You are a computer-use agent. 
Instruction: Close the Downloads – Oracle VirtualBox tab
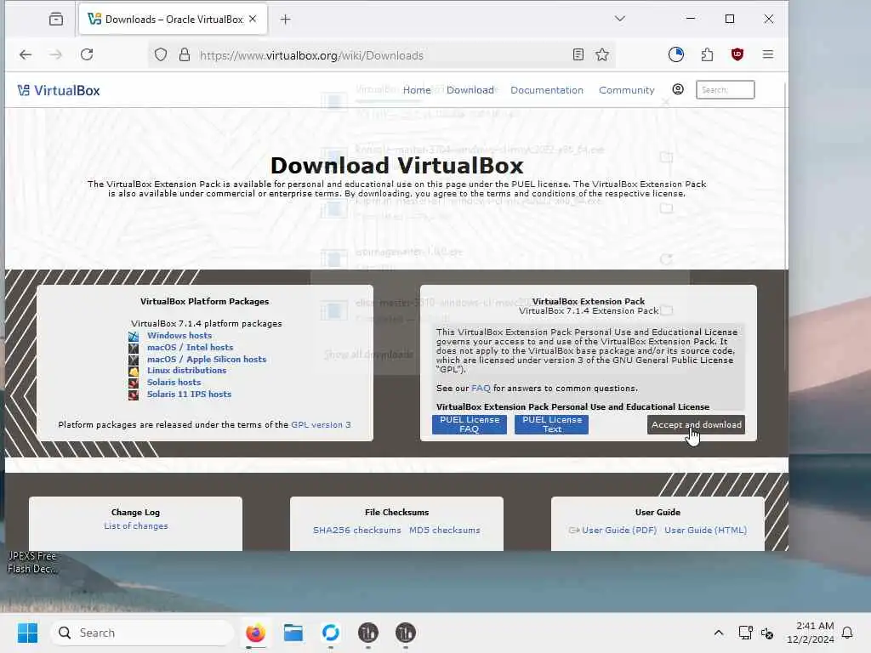[253, 19]
